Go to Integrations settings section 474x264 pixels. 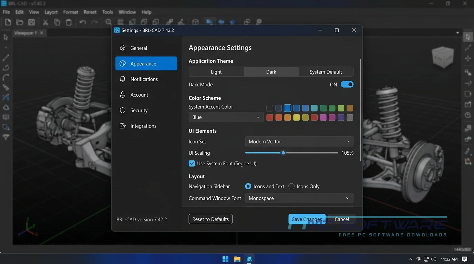pos(146,126)
